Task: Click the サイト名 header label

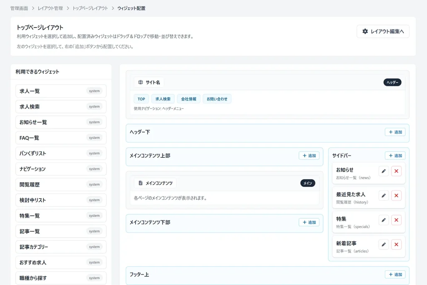Action: tap(153, 82)
